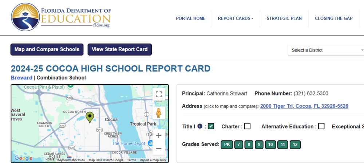Open the 2000 Tiger Trl address link

[x=304, y=106]
